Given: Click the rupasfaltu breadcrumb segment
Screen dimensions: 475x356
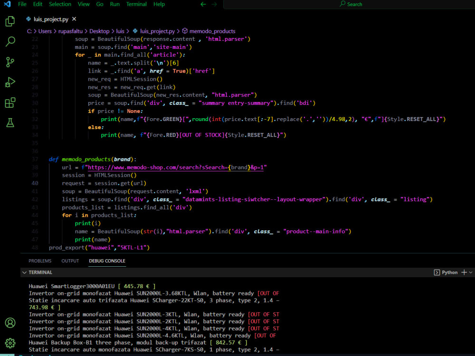Looking at the screenshot, I should pos(70,31).
